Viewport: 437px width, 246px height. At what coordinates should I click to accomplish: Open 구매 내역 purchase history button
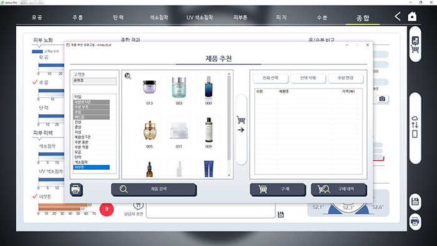point(339,189)
